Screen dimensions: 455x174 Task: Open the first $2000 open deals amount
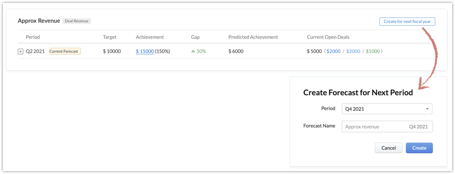333,51
